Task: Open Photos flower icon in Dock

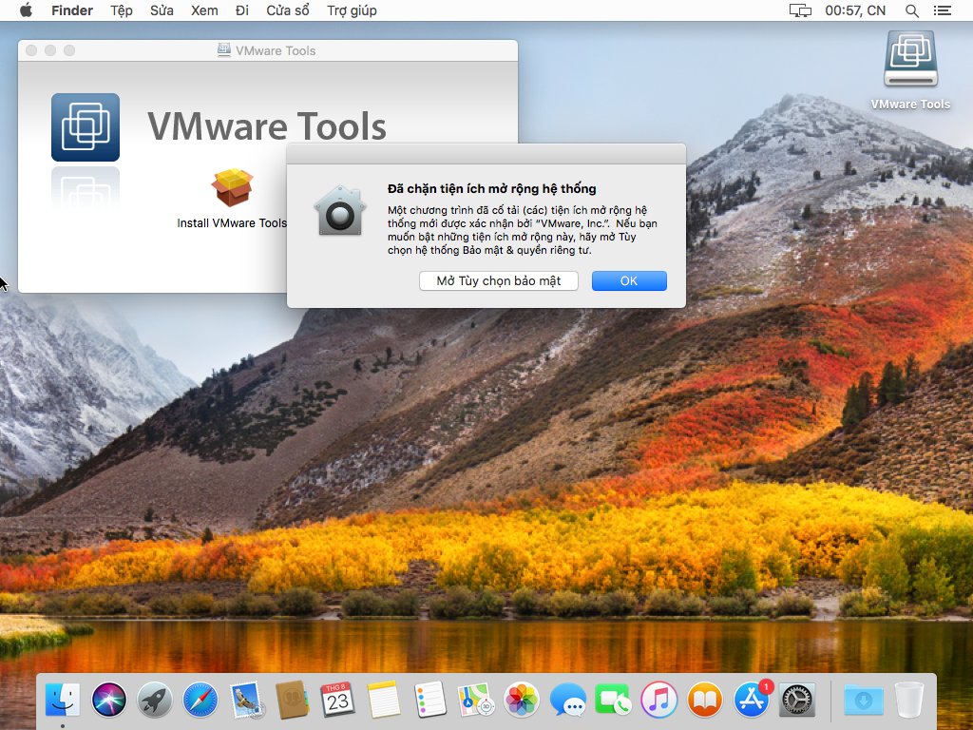Action: (x=522, y=700)
